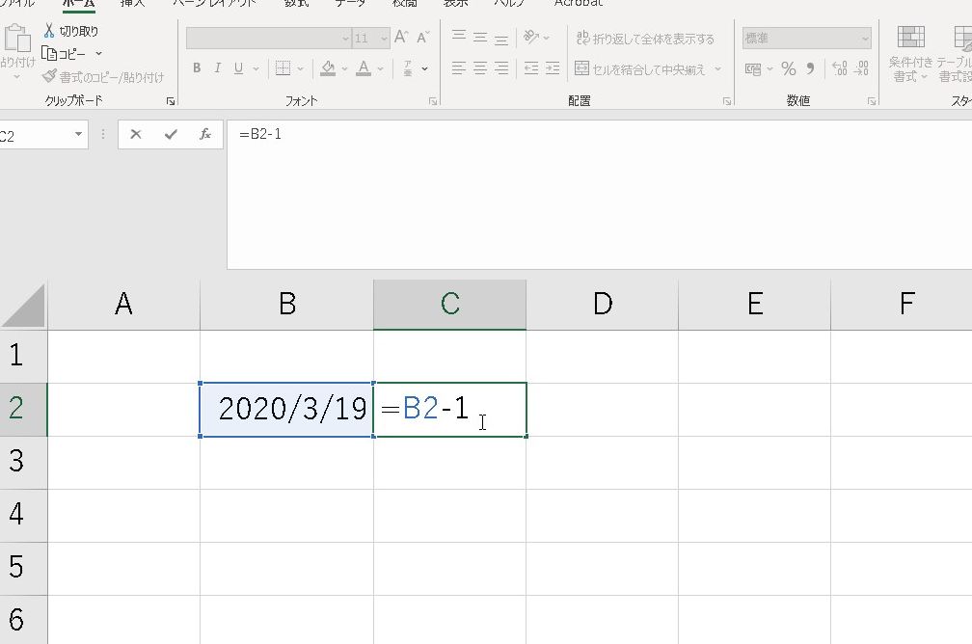This screenshot has height=644, width=972.
Task: Select the column D header
Action: pyautogui.click(x=603, y=305)
